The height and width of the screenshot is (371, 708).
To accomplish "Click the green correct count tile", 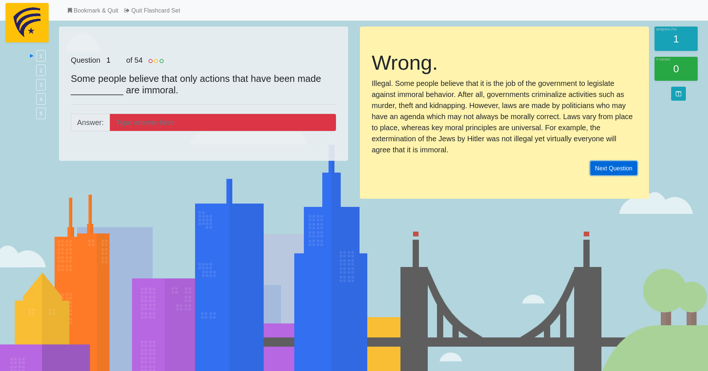I will click(676, 69).
